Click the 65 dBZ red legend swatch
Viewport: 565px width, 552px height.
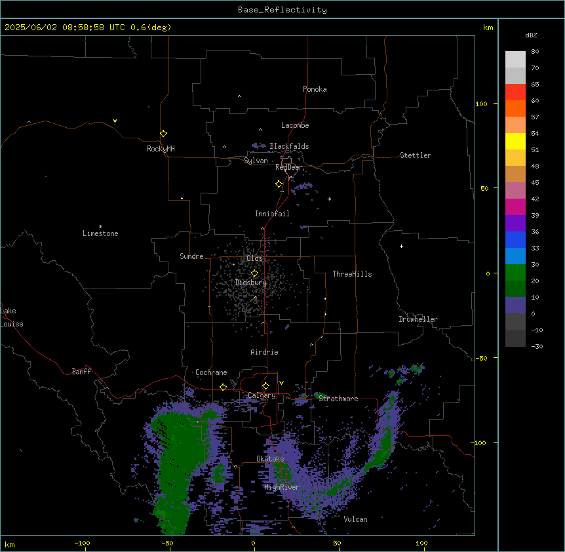515,92
